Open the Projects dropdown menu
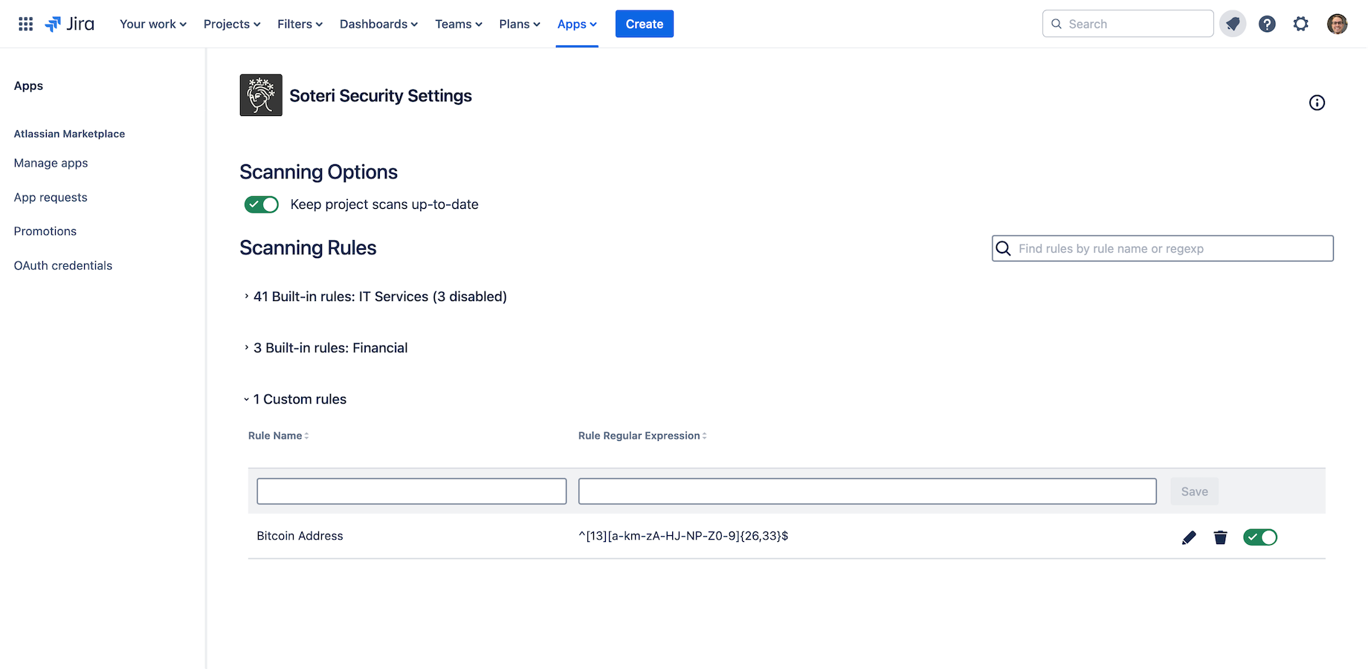1368x669 pixels. point(232,24)
